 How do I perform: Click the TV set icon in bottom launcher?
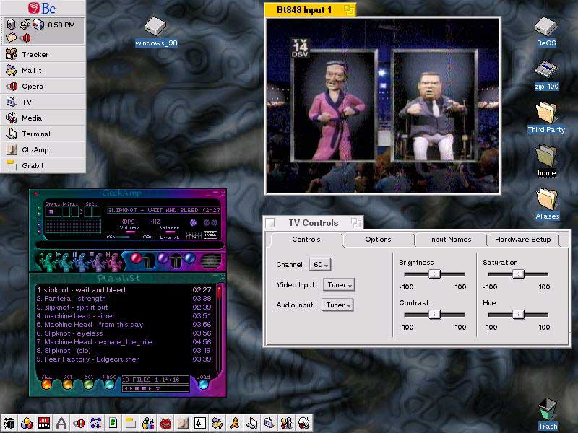(269, 423)
